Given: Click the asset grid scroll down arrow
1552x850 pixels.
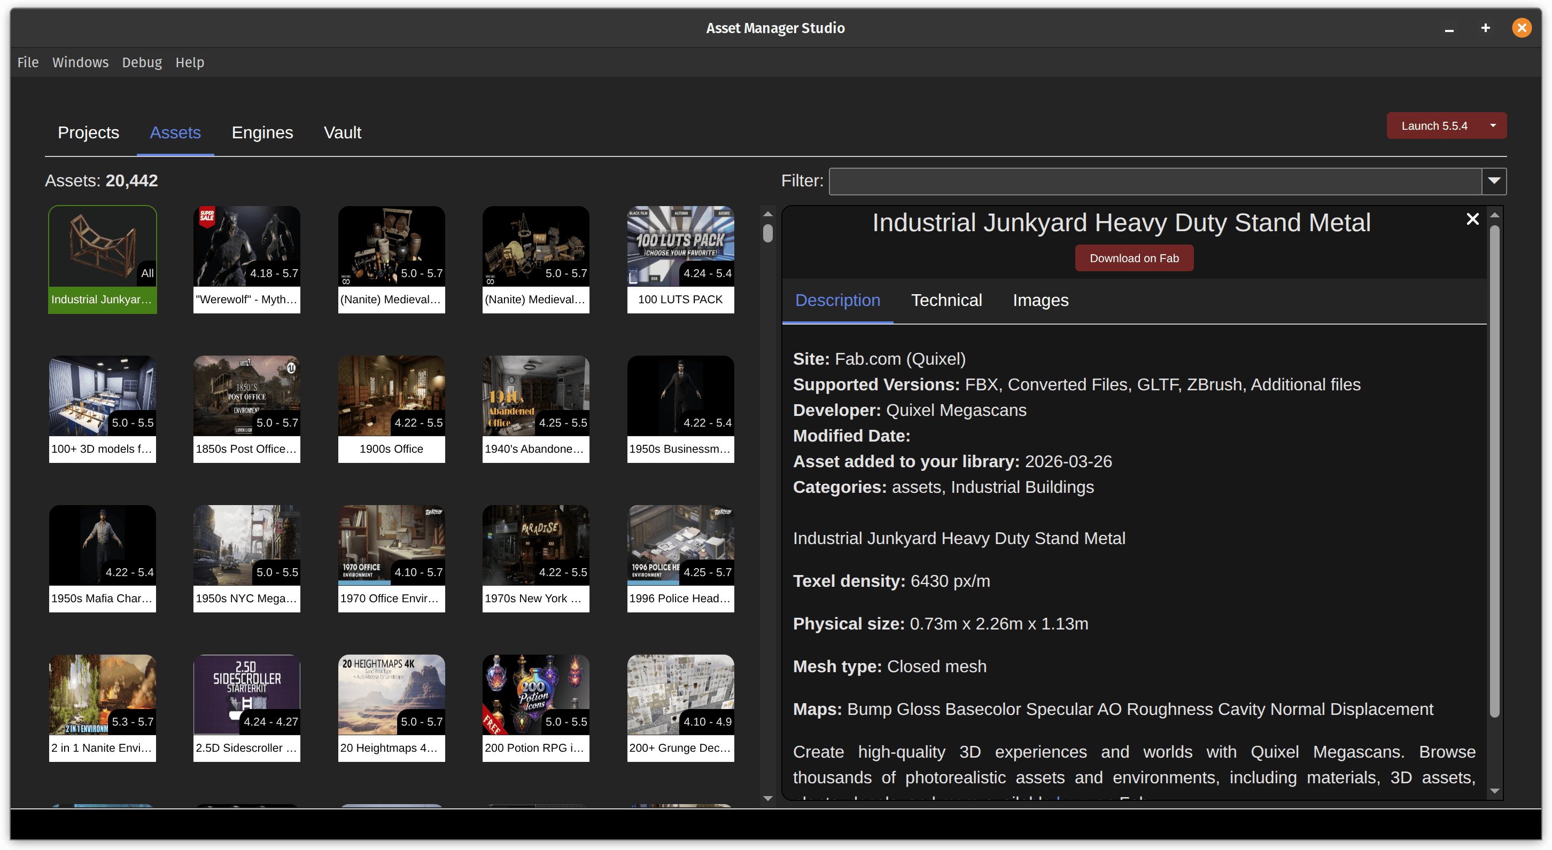Looking at the screenshot, I should click(767, 798).
